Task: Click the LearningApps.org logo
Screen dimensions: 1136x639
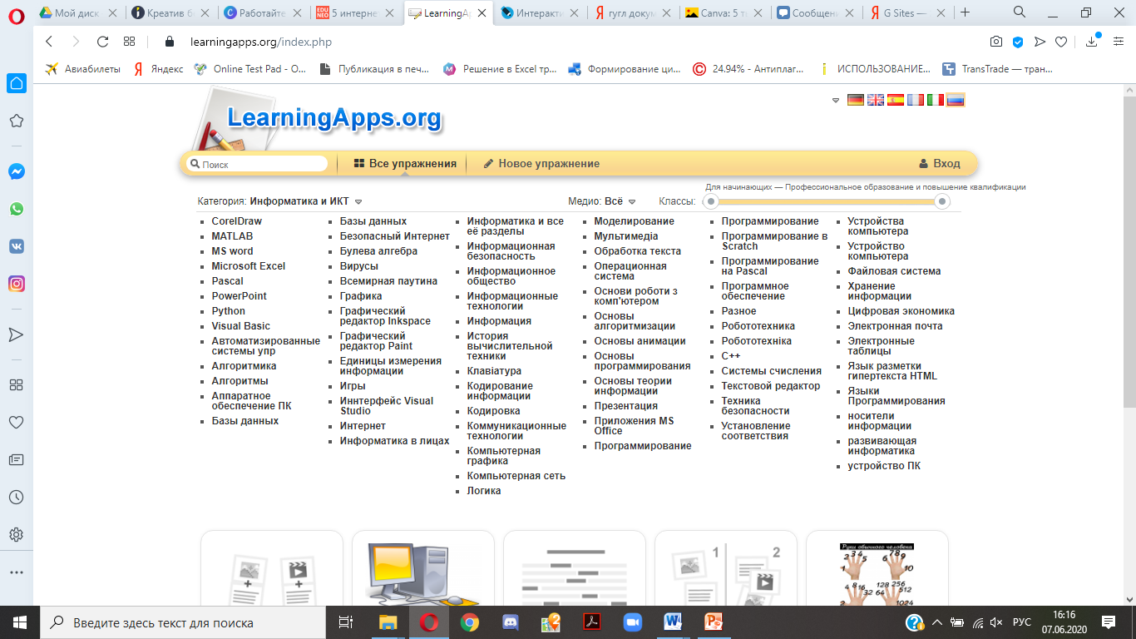Action: point(334,117)
